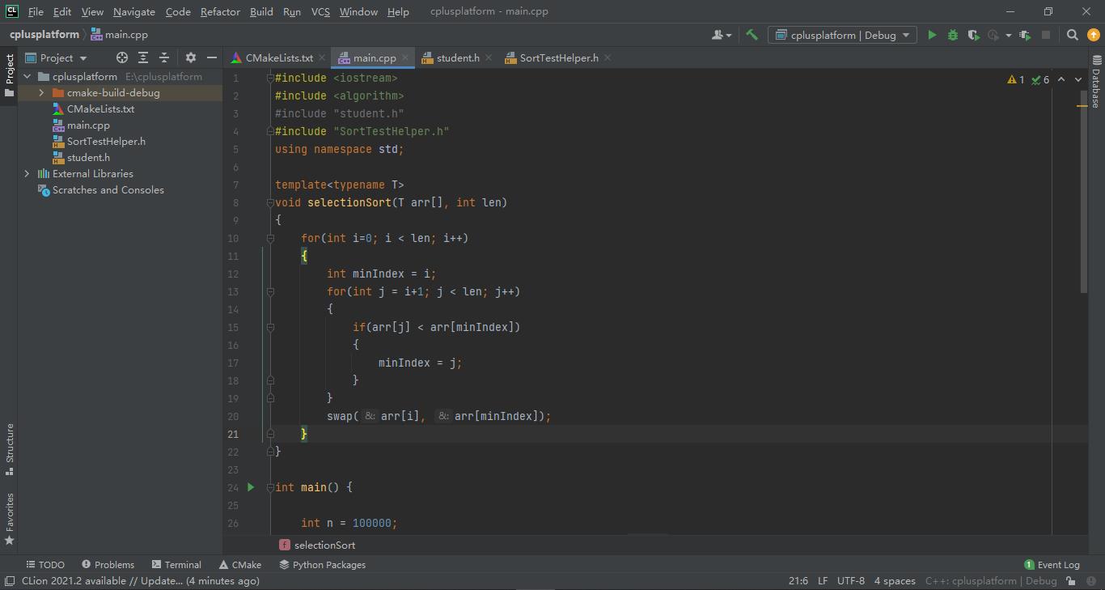Expand the cmake-build-debug folder
Viewport: 1105px width, 590px height.
tap(41, 92)
